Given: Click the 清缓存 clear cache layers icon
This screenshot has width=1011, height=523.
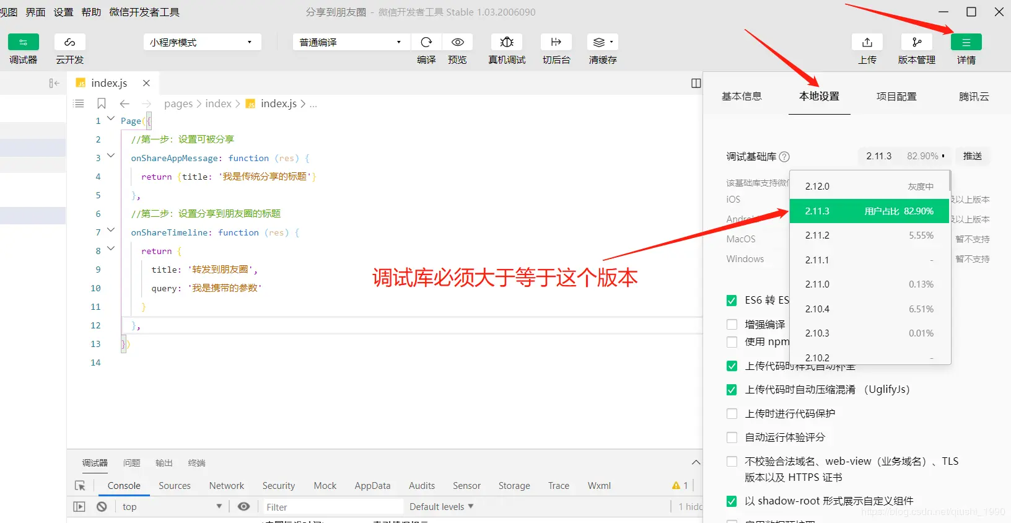Looking at the screenshot, I should [602, 42].
